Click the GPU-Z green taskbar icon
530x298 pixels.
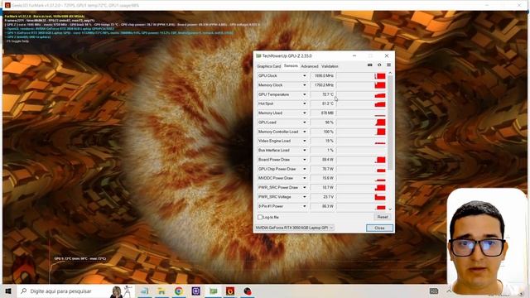pos(213,291)
